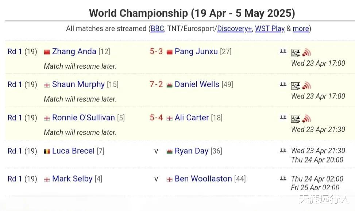
Task: Open the WST Play link
Action: [270, 29]
